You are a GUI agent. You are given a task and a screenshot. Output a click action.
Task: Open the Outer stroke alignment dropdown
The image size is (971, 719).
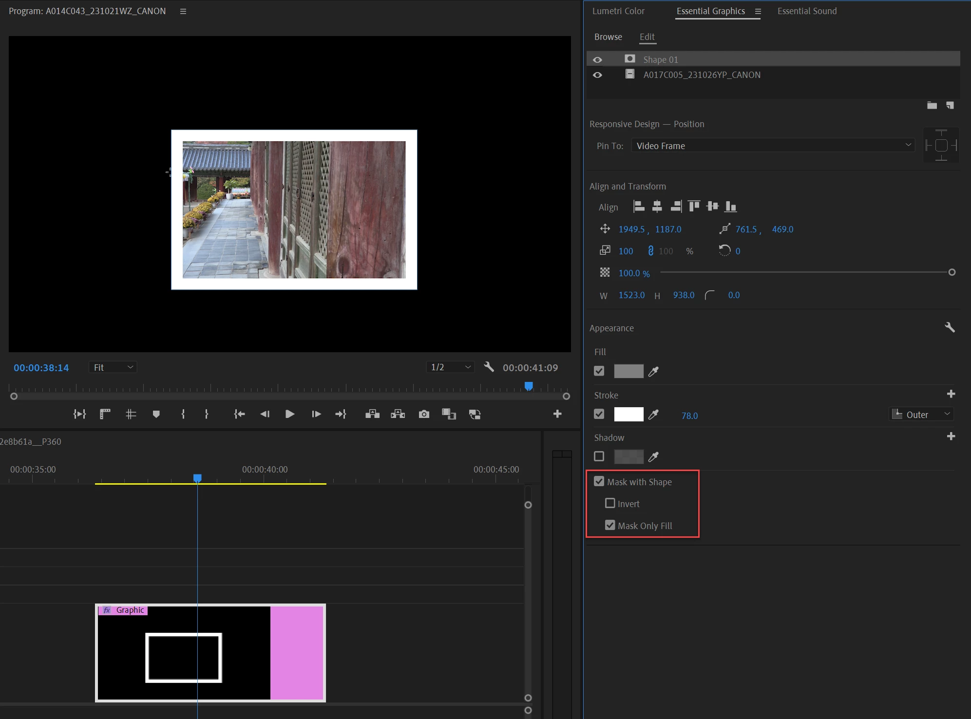[x=921, y=415]
